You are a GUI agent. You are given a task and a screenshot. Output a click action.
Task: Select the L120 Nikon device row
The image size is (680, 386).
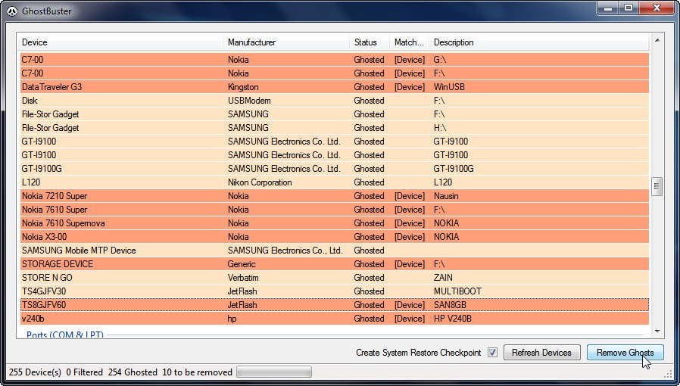click(335, 182)
